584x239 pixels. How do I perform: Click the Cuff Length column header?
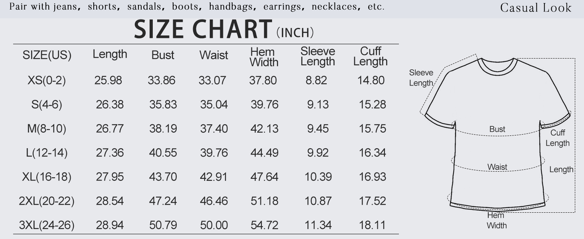[x=370, y=57]
